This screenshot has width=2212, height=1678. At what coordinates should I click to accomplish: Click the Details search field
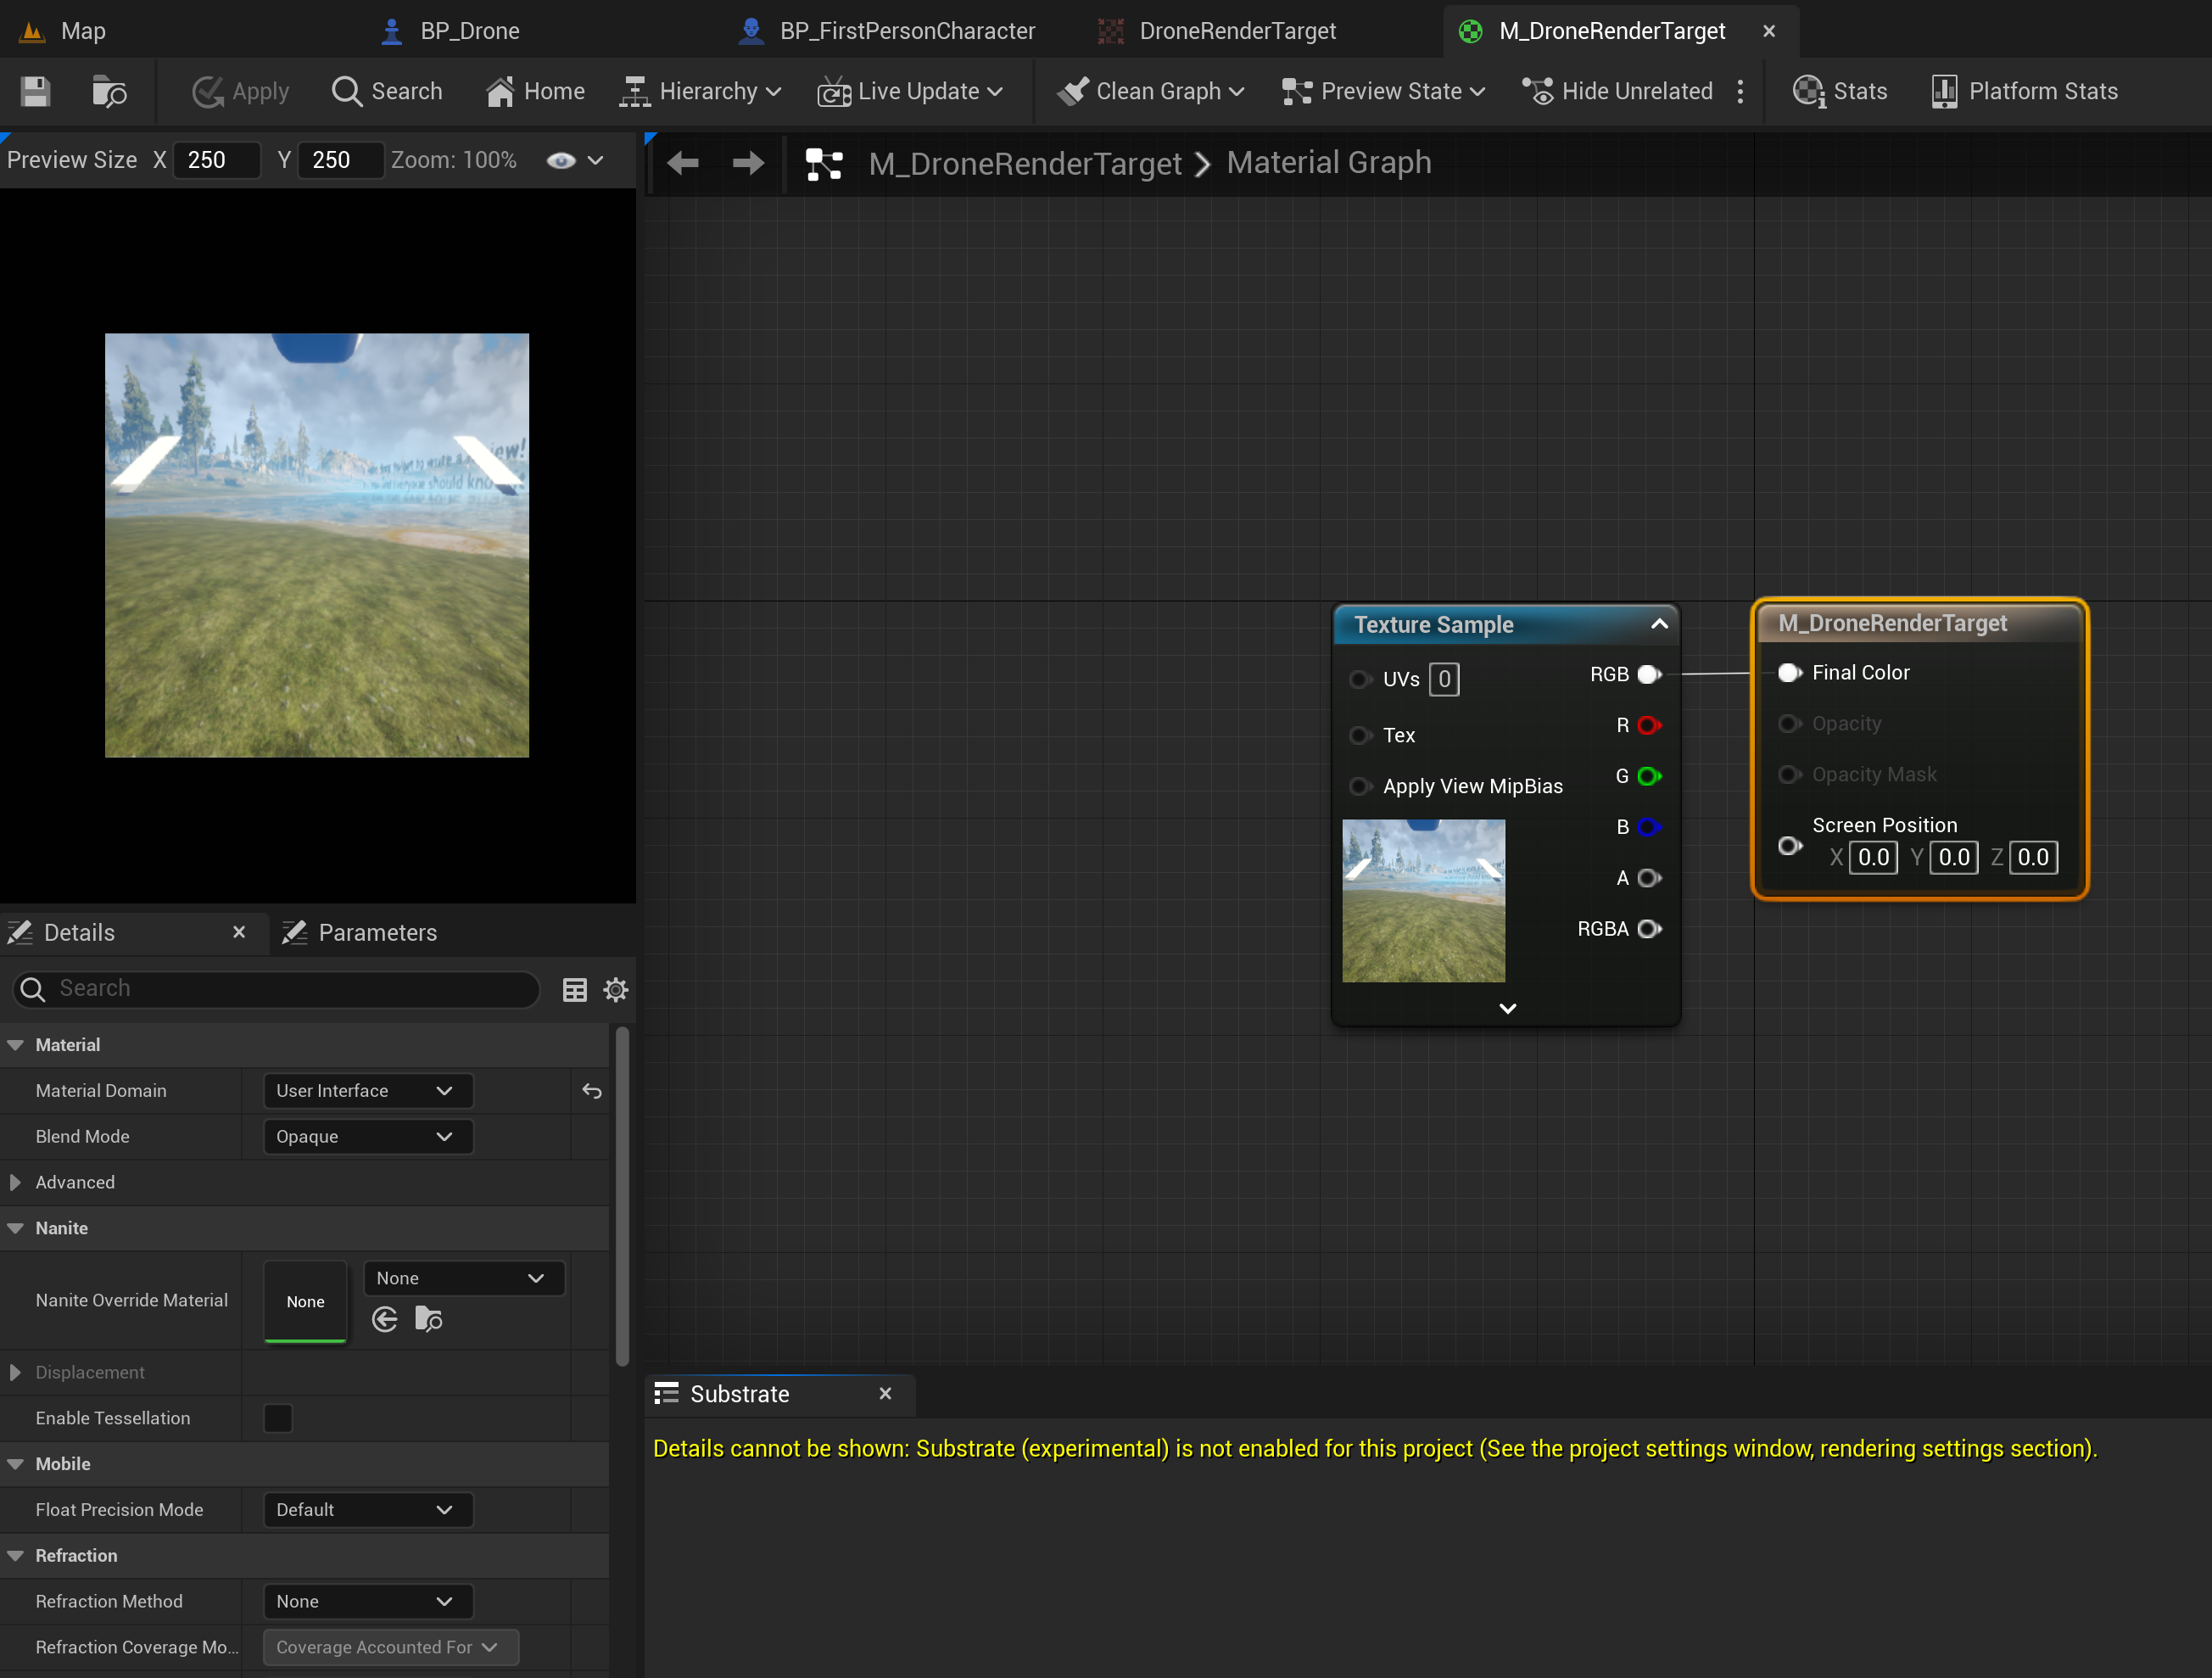click(x=276, y=988)
